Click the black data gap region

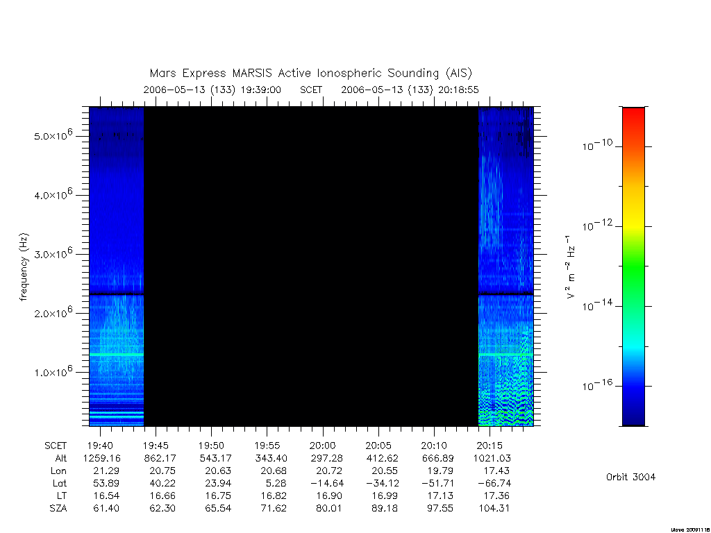311,266
